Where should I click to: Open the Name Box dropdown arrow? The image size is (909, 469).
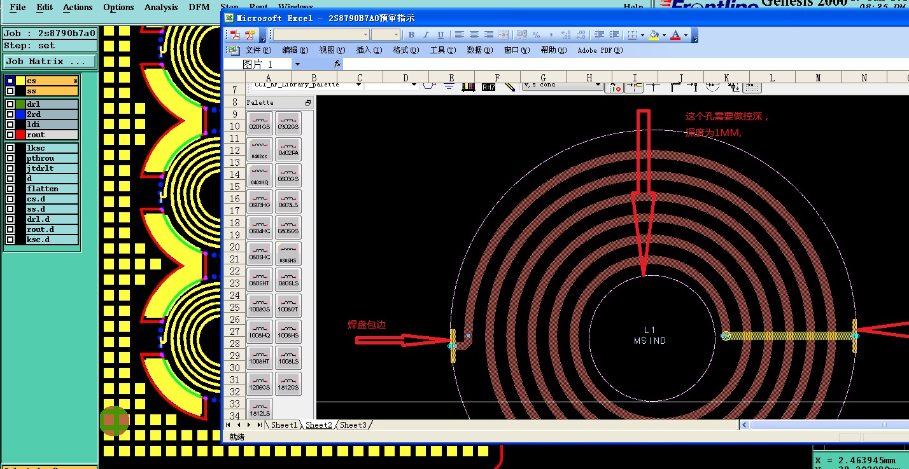tap(297, 64)
